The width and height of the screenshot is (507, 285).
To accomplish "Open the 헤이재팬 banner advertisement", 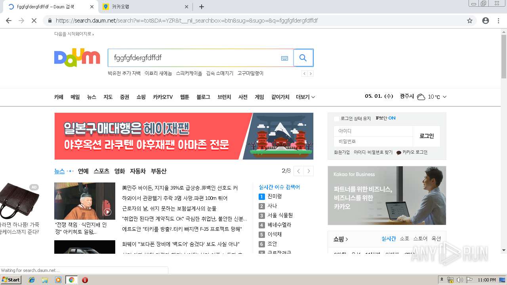I will [x=184, y=136].
